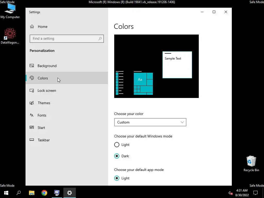Click the Fonts AA icon
This screenshot has height=198, width=264.
coord(32,115)
